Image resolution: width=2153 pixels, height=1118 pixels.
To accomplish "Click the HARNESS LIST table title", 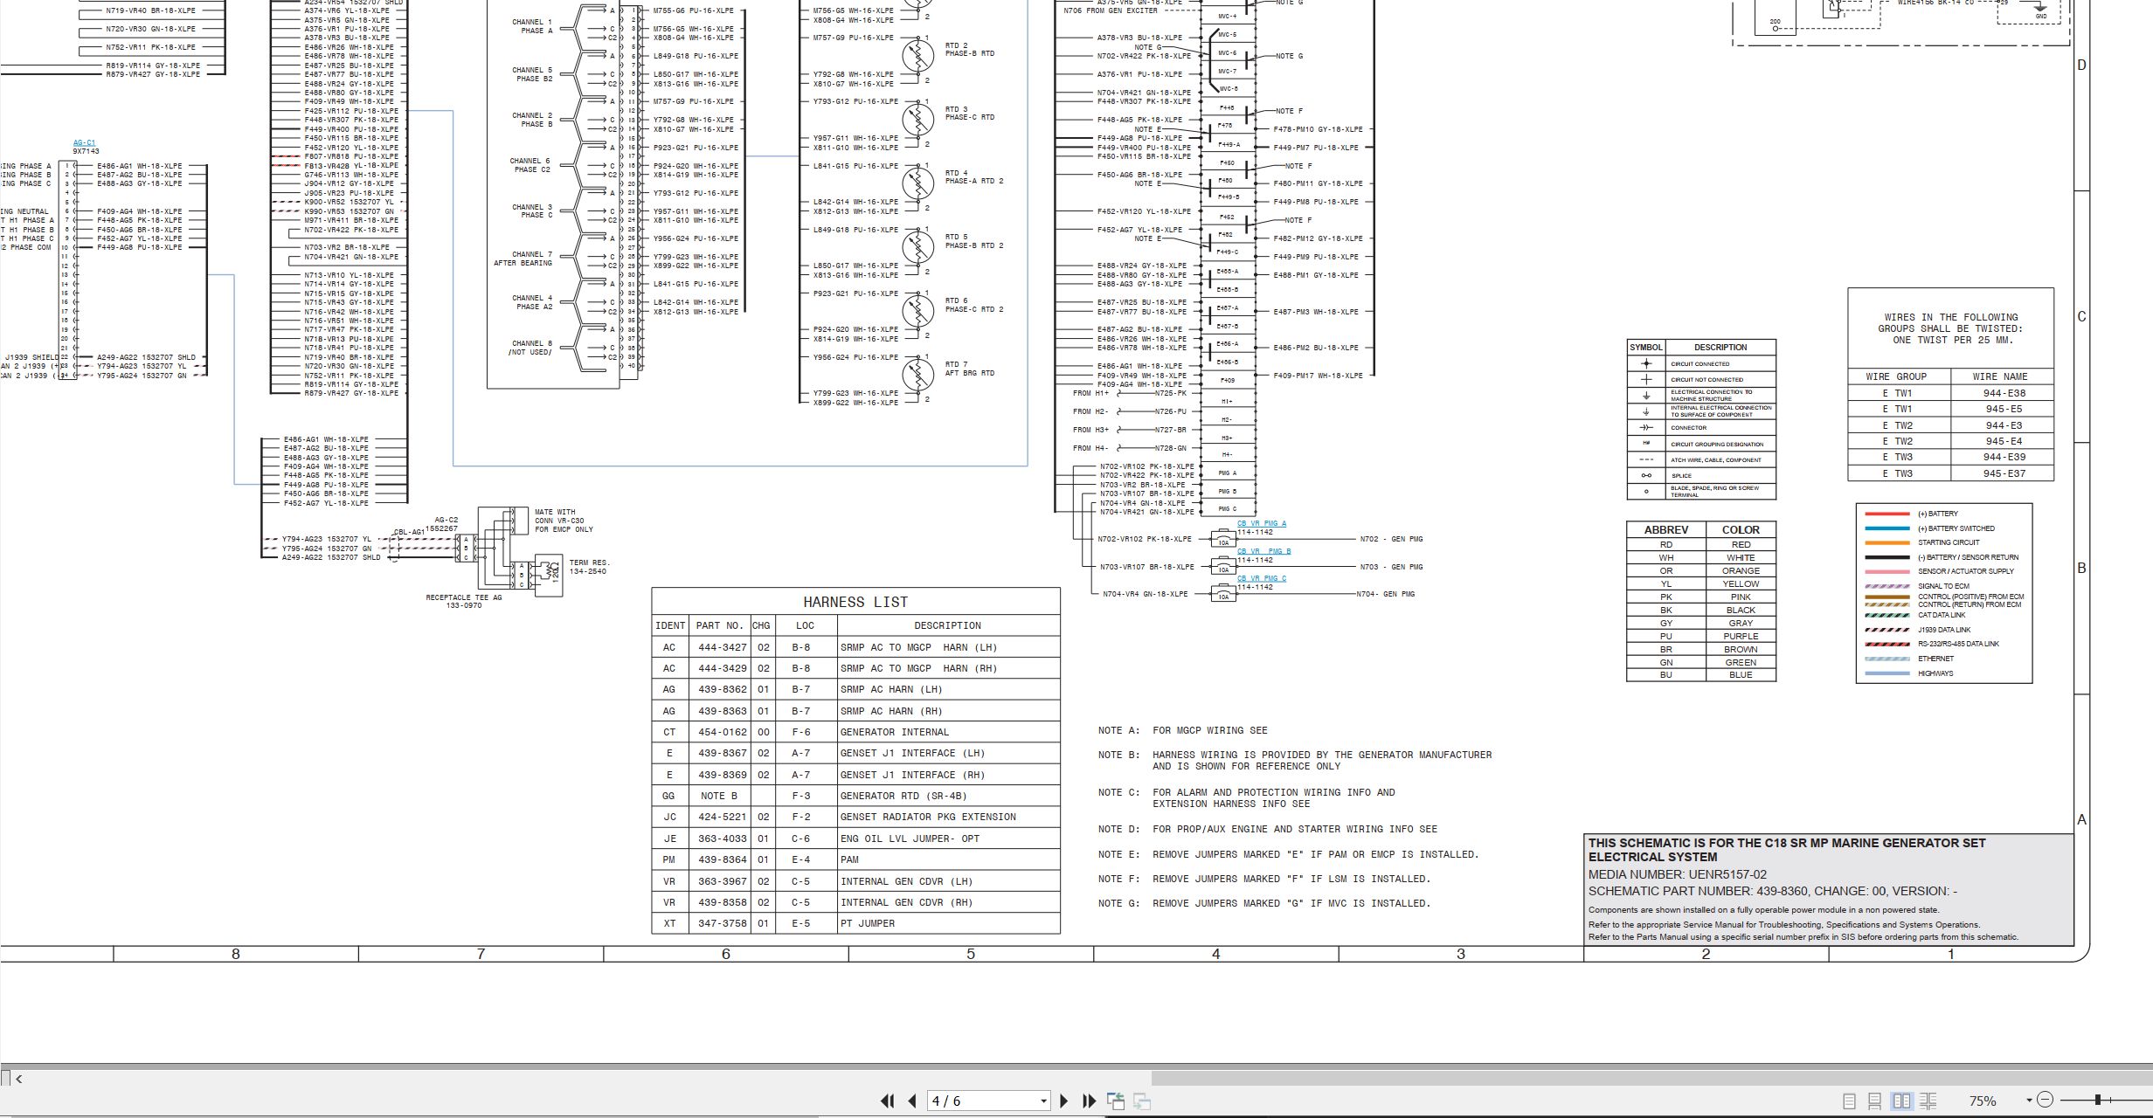I will pyautogui.click(x=855, y=602).
